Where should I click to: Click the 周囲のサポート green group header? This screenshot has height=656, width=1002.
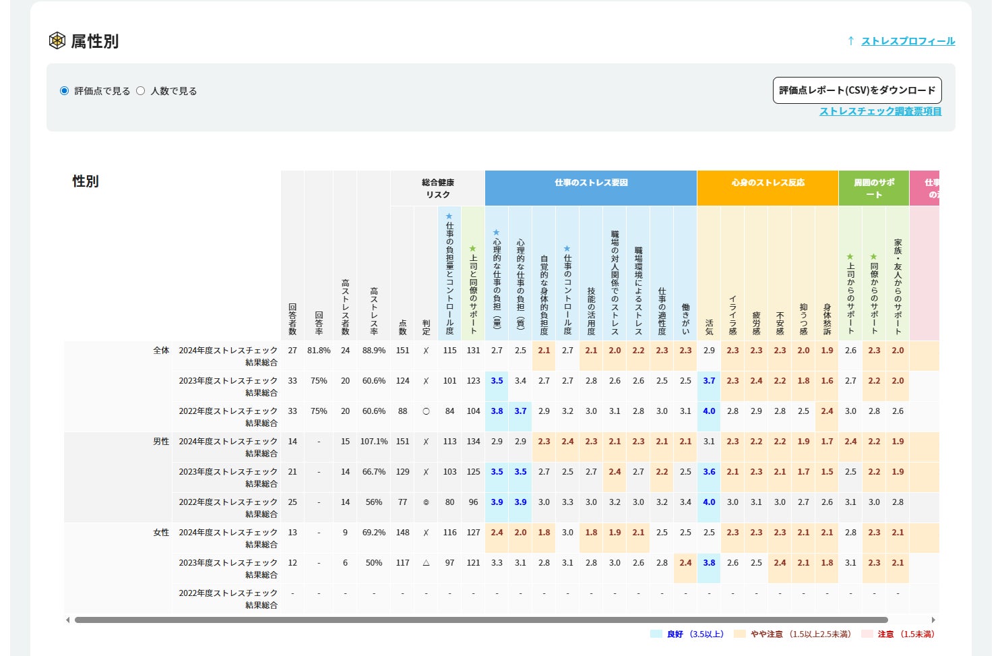(x=873, y=188)
